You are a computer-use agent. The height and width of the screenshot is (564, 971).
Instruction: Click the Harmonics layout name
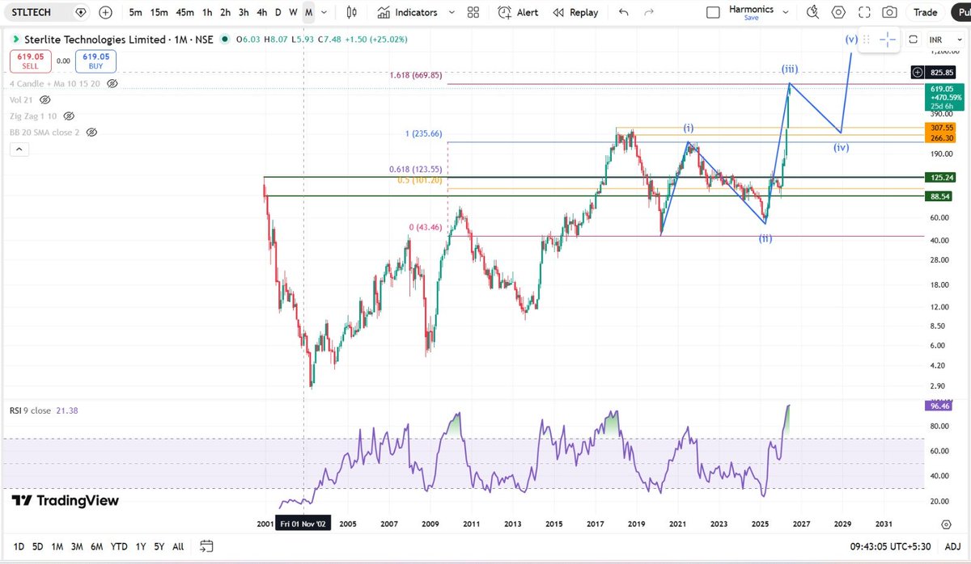pyautogui.click(x=751, y=9)
